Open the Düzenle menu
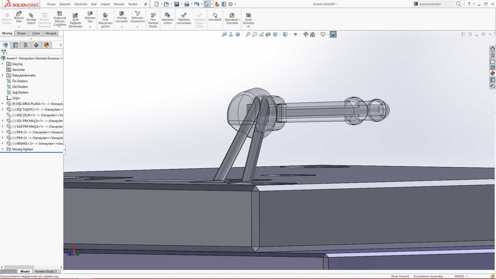Image resolution: width=496 pixels, height=279 pixels. coord(65,4)
